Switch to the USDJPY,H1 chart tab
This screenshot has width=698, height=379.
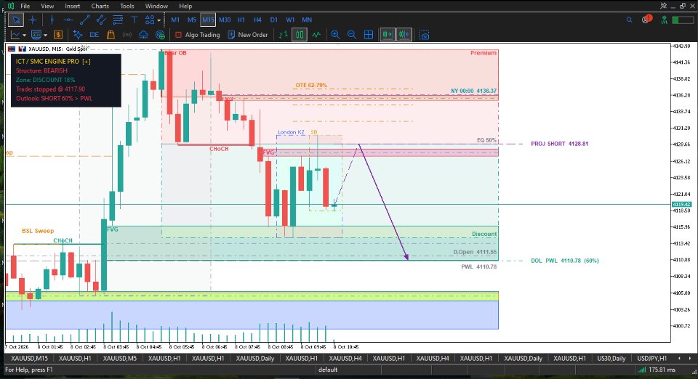click(651, 358)
